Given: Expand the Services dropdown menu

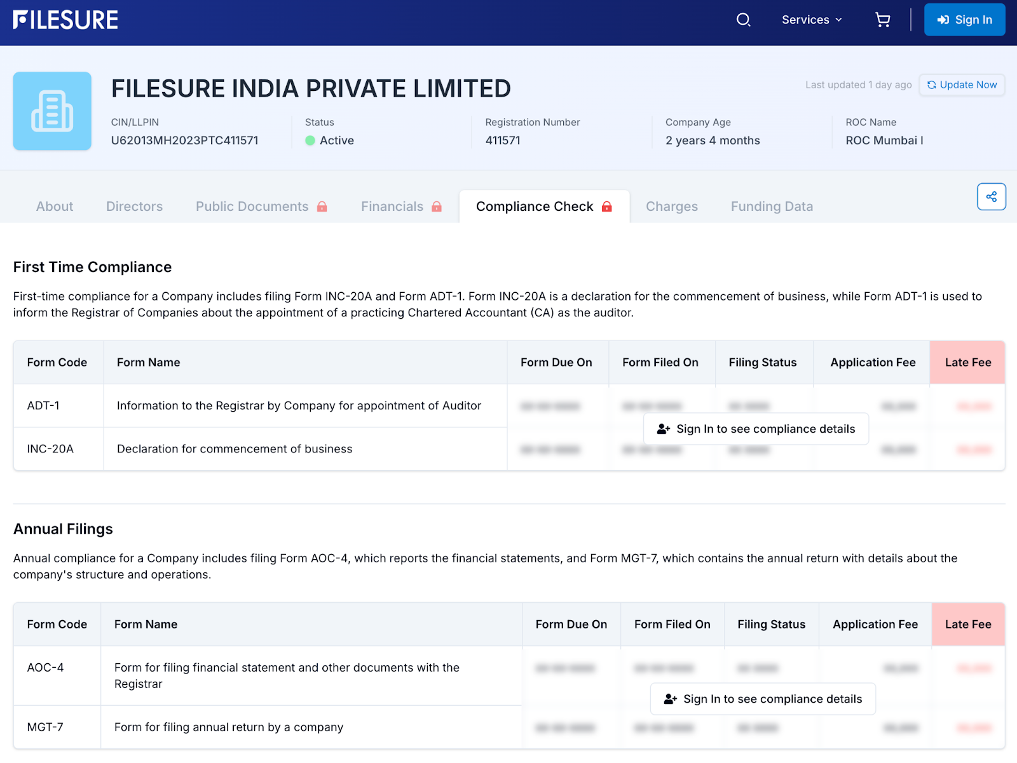Looking at the screenshot, I should point(812,20).
